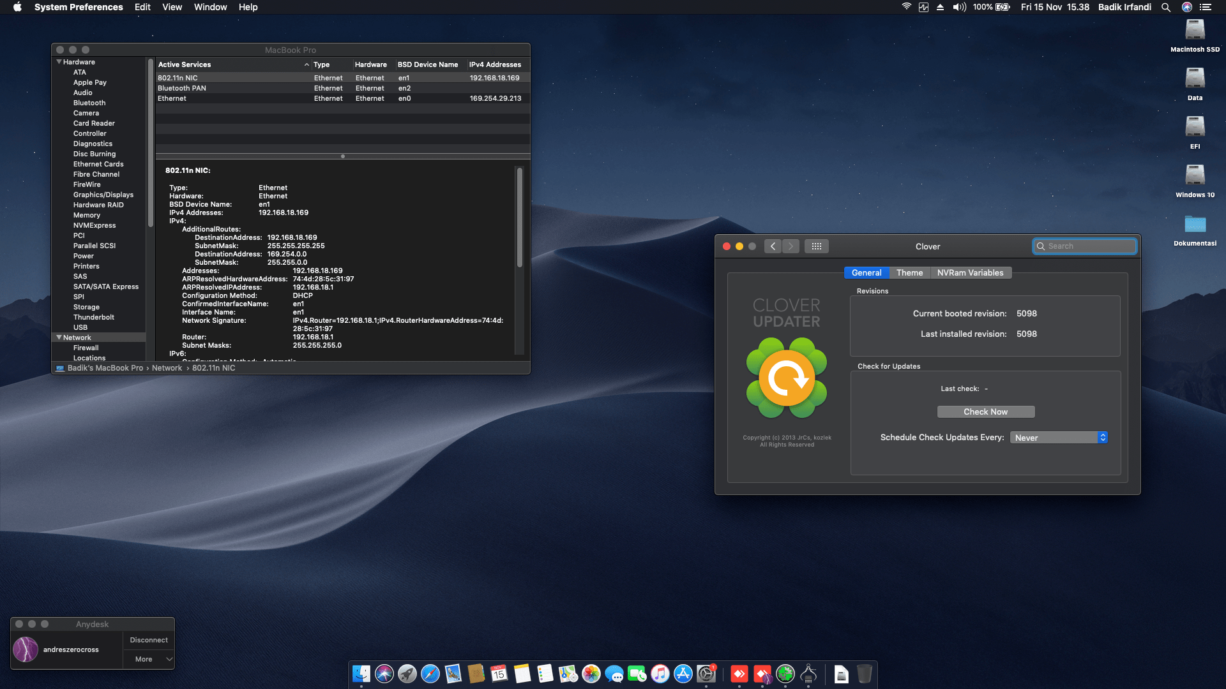Open the EFI volume on desktop

click(1194, 127)
